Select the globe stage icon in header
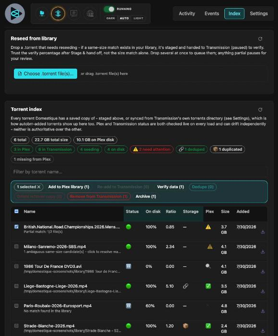This screenshot has height=336, width=278. point(90,13)
